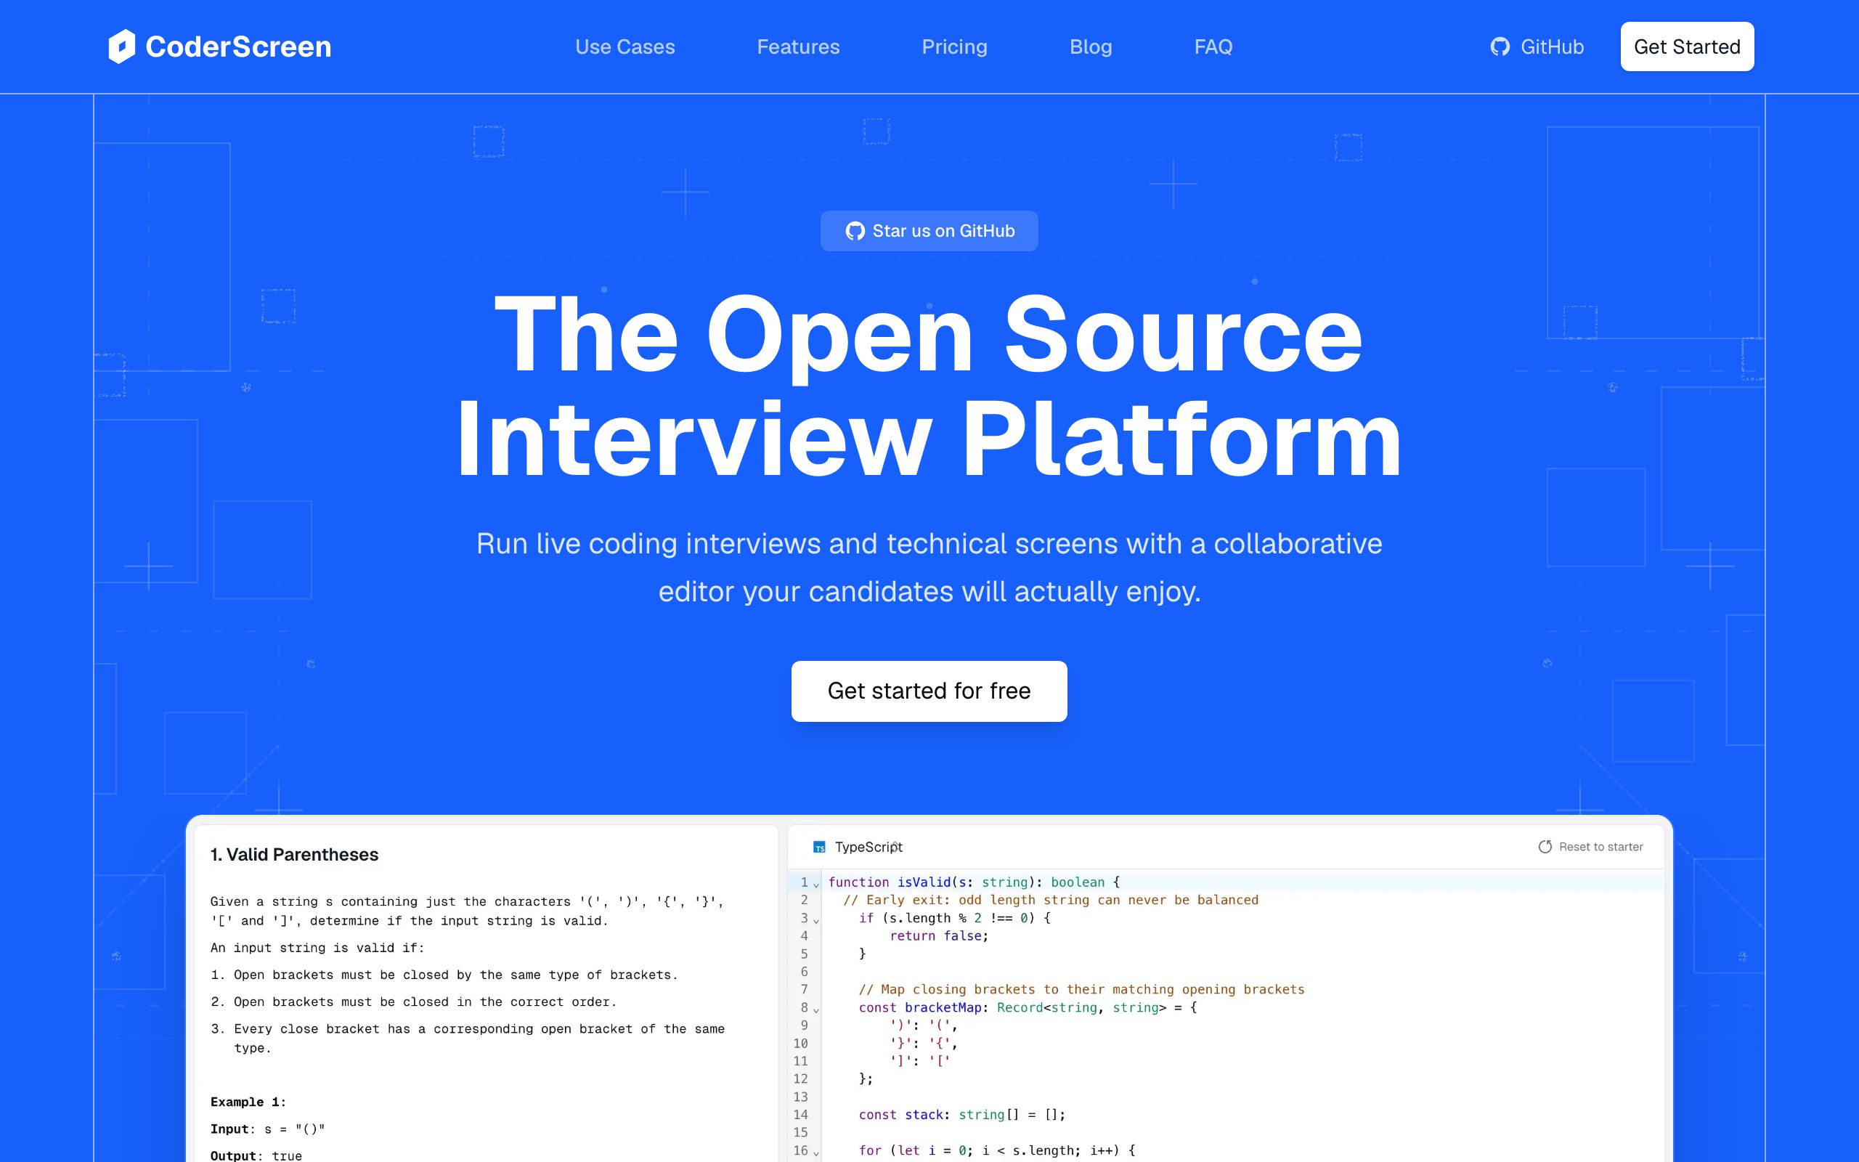Screen dimensions: 1859x1162
Task: Click the CoderScreen brand name text
Action: [x=238, y=47]
